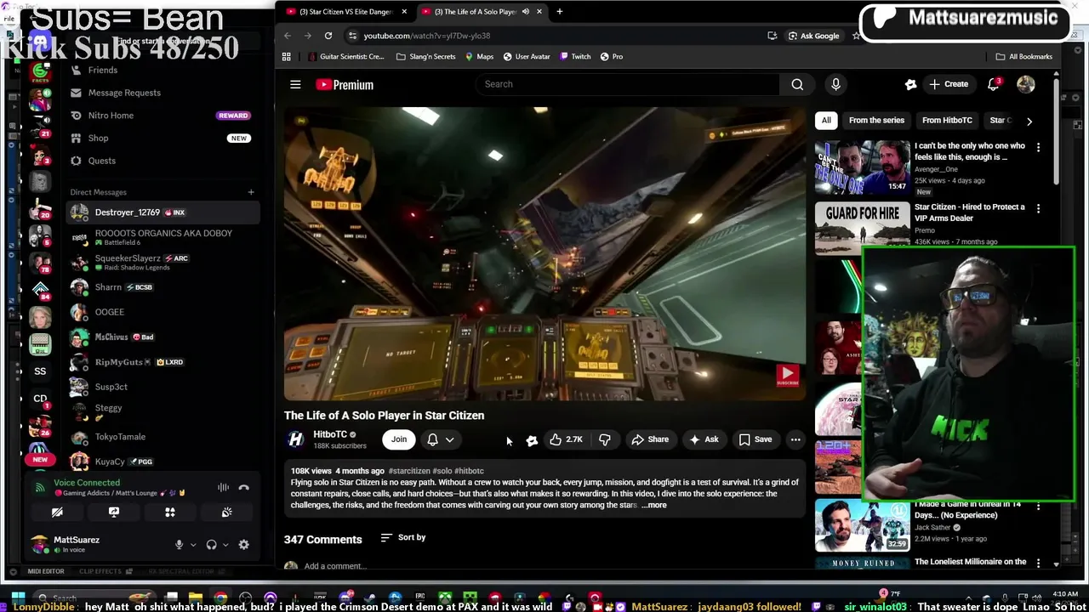Viewport: 1089px width, 612px height.
Task: Select the From the series chip
Action: pyautogui.click(x=876, y=120)
